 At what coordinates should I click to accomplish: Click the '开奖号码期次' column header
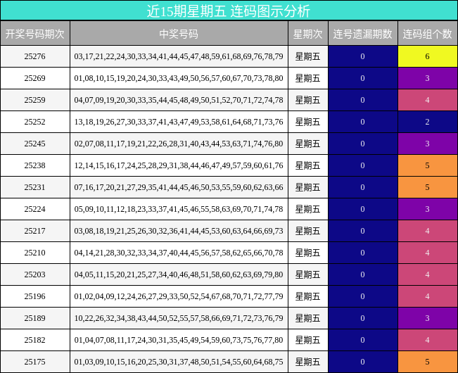click(x=34, y=34)
